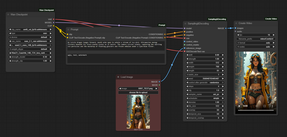
Task: Increase steps value with right arrow
Action: click(223, 86)
